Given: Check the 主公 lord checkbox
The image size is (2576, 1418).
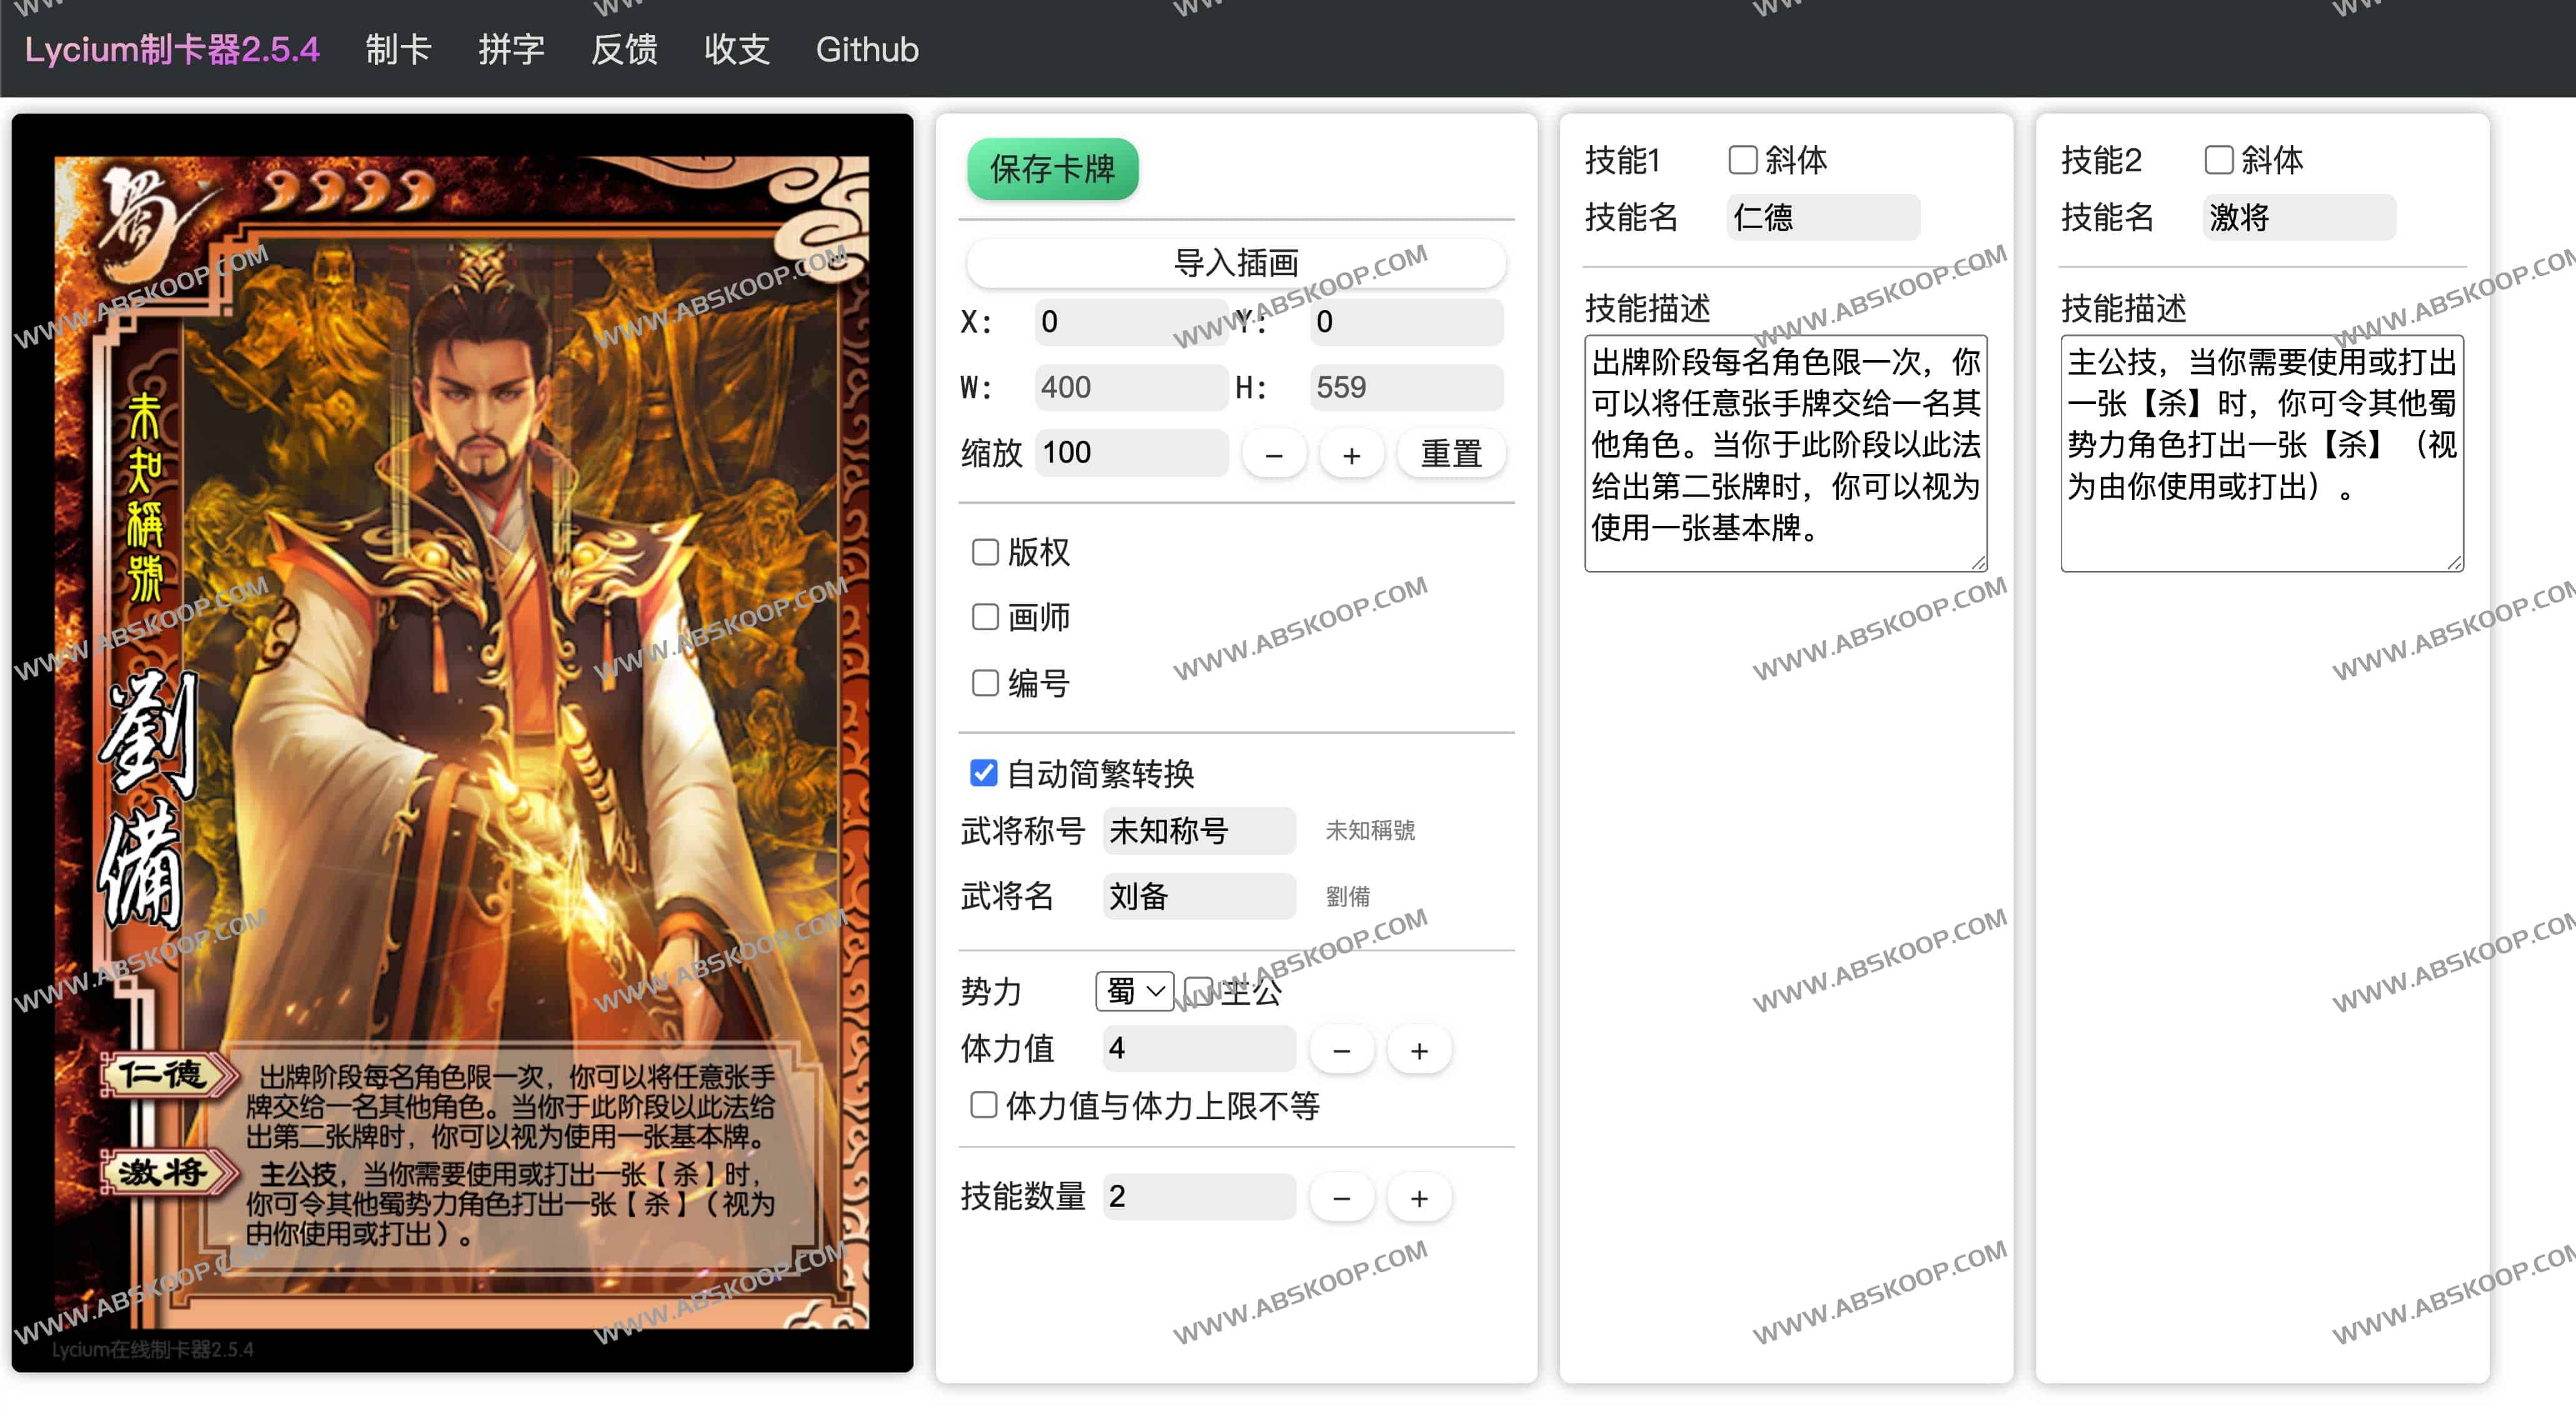Looking at the screenshot, I should click(1199, 989).
